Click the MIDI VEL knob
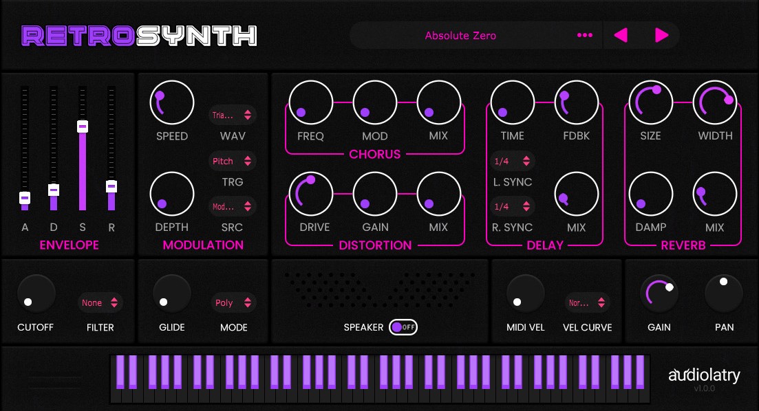Screen dimensions: 759x411 pyautogui.click(x=525, y=293)
